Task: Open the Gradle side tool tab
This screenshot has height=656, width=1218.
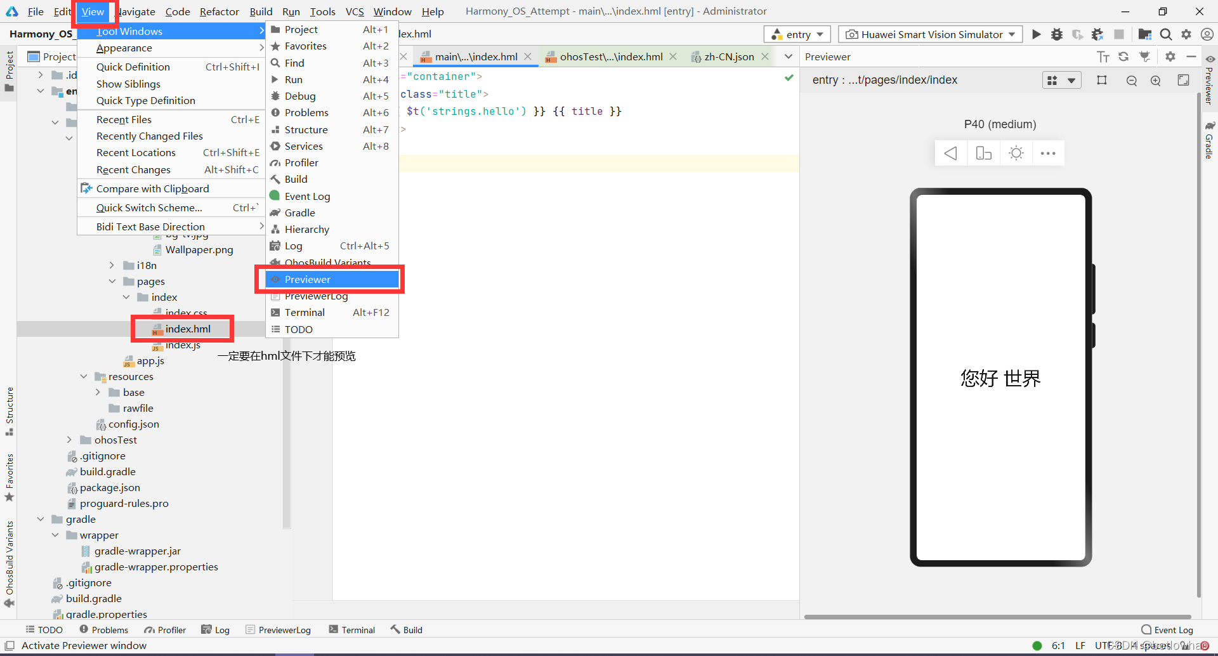Action: (x=1209, y=140)
